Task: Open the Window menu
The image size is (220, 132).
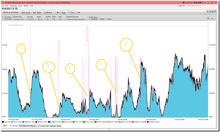Action: pyautogui.click(x=26, y=6)
